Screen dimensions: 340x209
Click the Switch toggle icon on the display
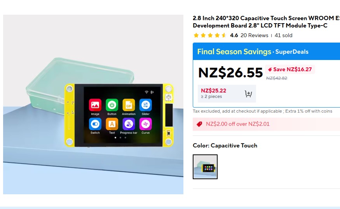click(x=95, y=124)
